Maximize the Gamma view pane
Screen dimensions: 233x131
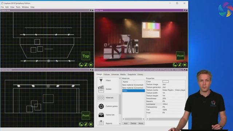click(x=90, y=70)
